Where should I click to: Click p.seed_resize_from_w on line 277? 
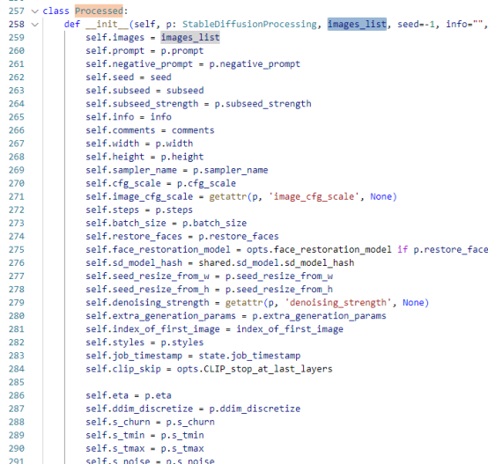[279, 276]
